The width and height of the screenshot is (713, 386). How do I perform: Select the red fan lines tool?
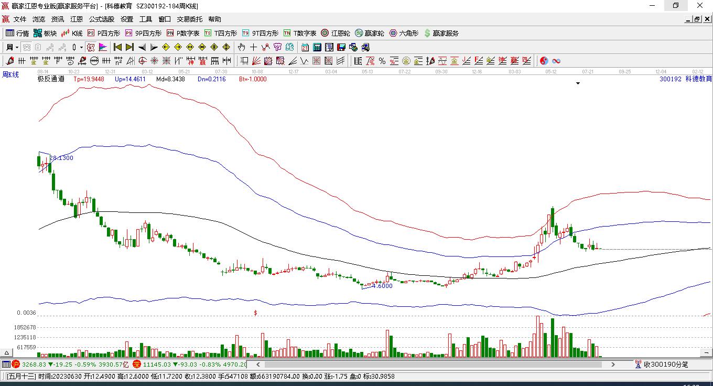[x=256, y=61]
